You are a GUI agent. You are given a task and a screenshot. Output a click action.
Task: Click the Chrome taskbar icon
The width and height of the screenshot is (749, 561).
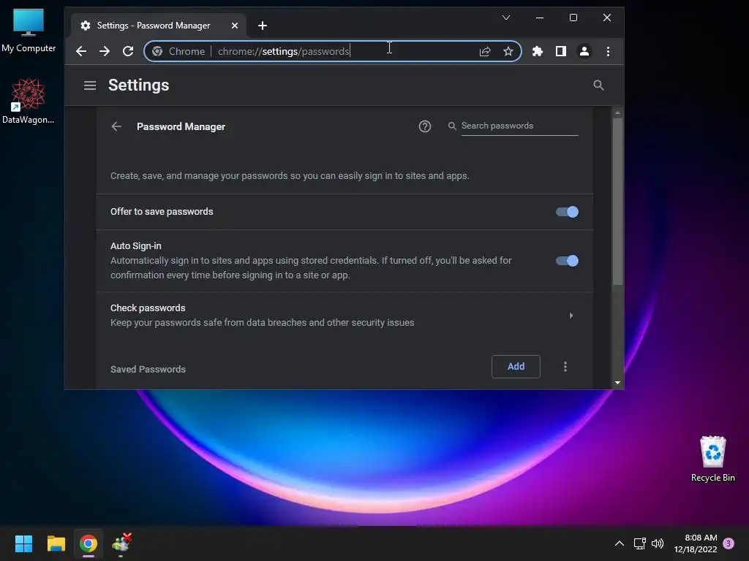click(x=89, y=543)
